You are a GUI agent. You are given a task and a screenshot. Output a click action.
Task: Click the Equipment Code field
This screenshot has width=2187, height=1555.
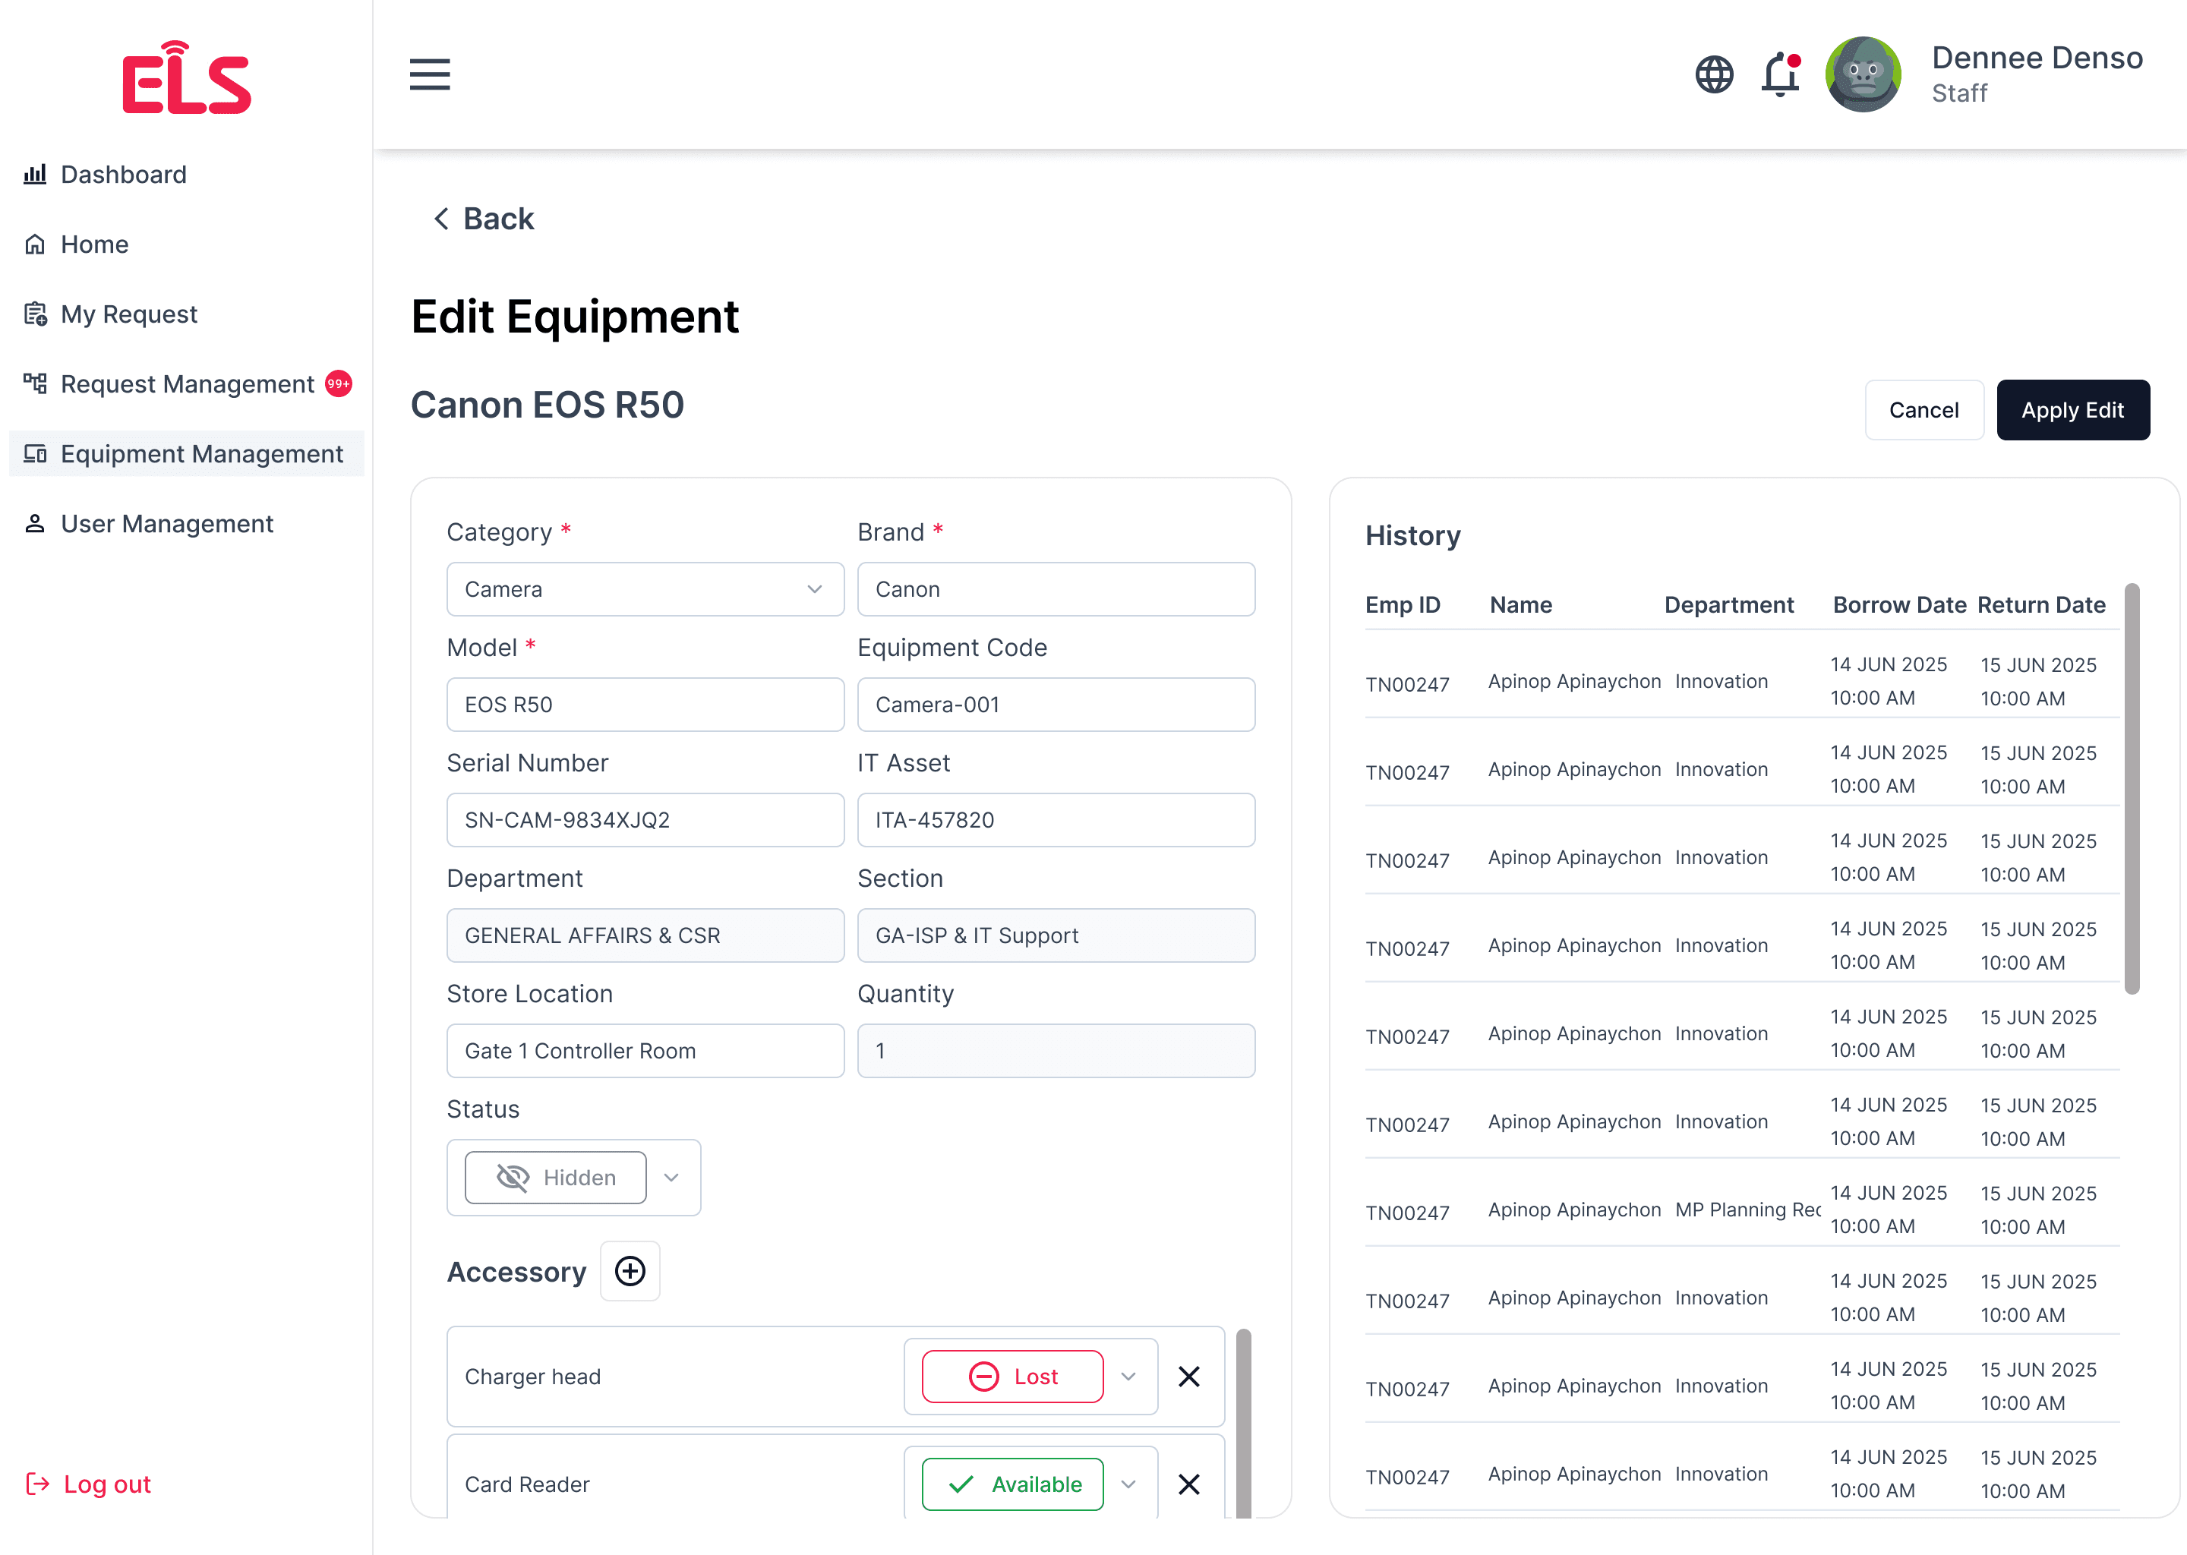coord(1056,705)
